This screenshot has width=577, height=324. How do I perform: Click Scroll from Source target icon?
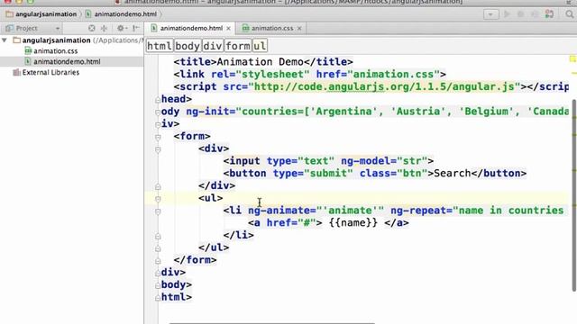92,28
